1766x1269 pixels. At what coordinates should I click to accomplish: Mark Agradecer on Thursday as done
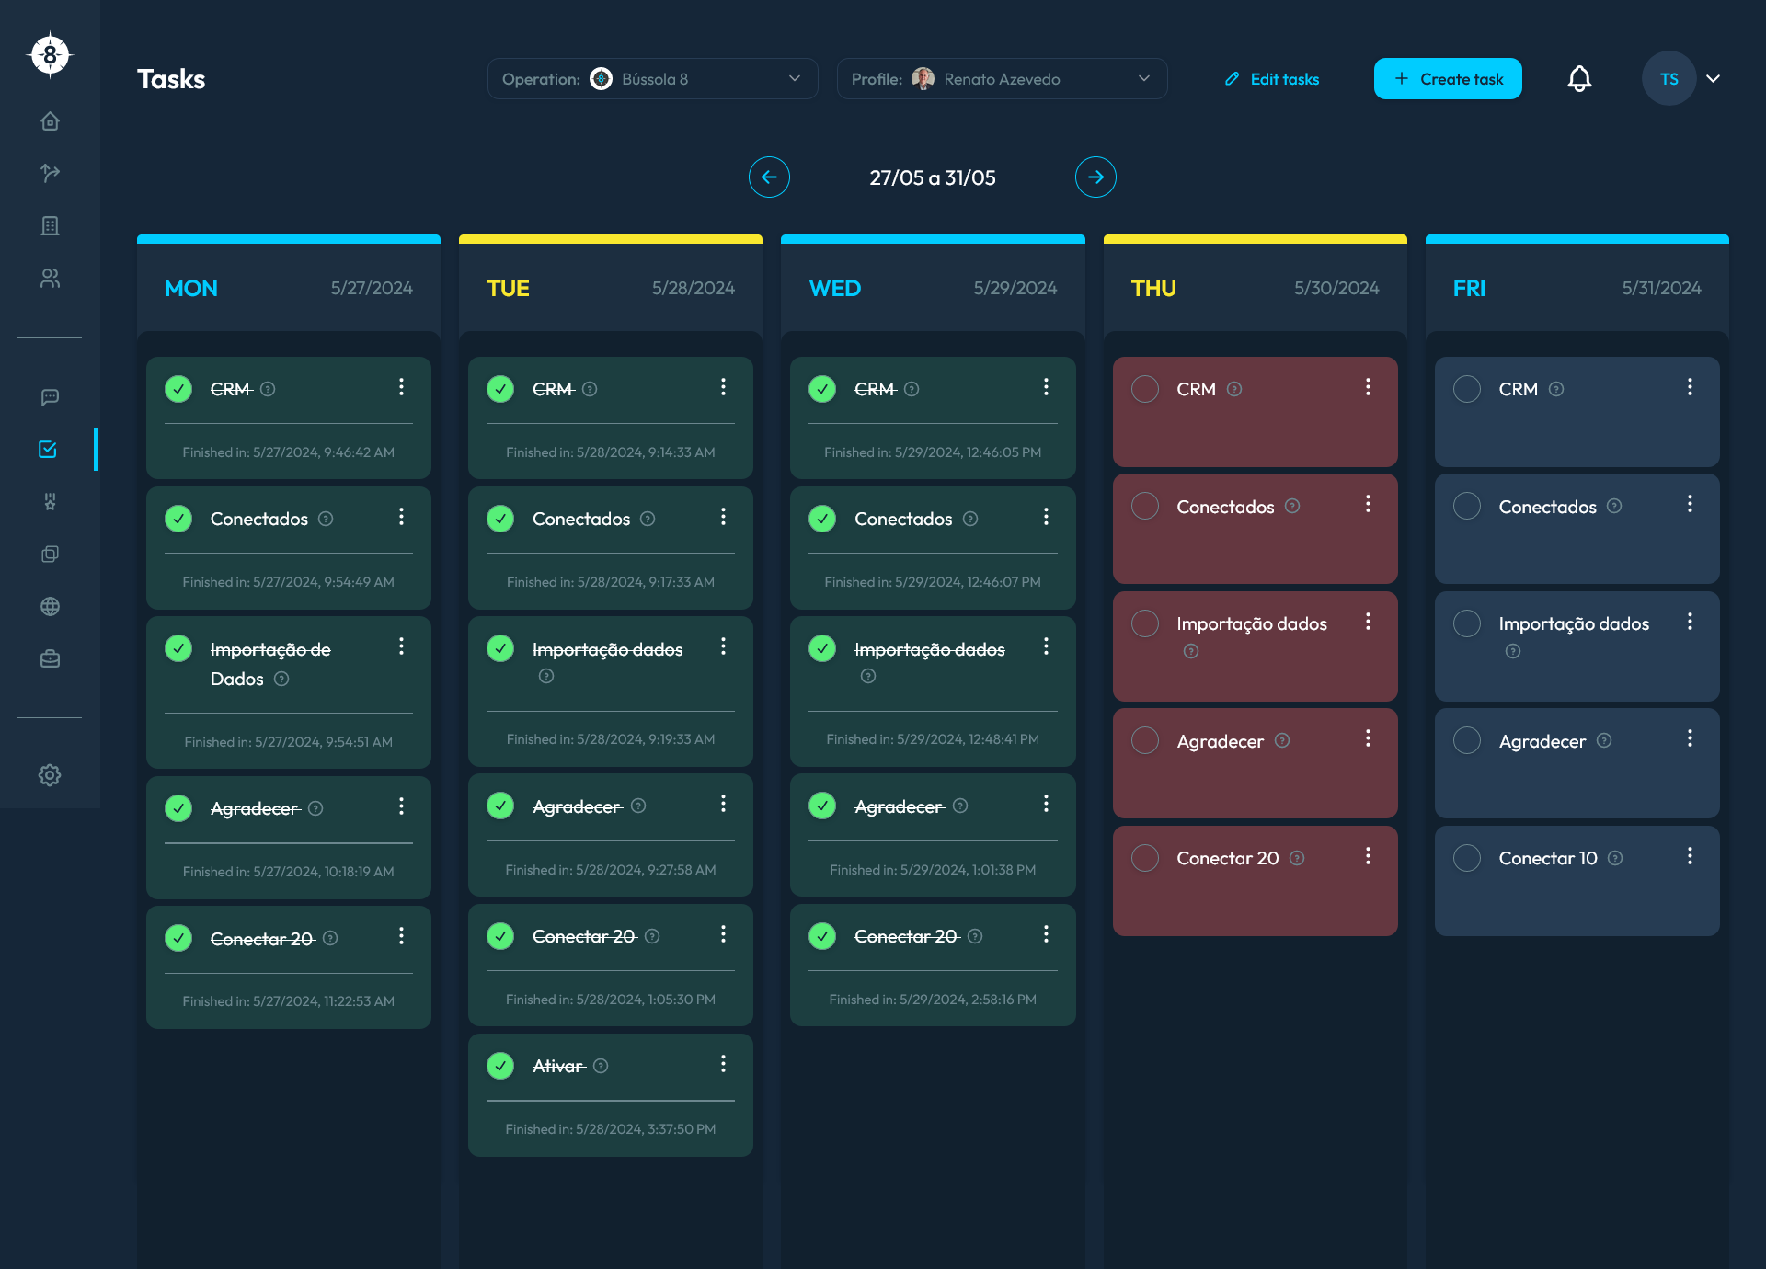(1145, 739)
